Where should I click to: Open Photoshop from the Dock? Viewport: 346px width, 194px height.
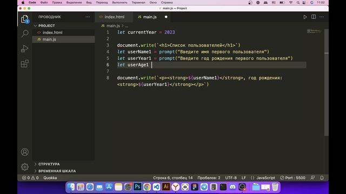(x=137, y=187)
